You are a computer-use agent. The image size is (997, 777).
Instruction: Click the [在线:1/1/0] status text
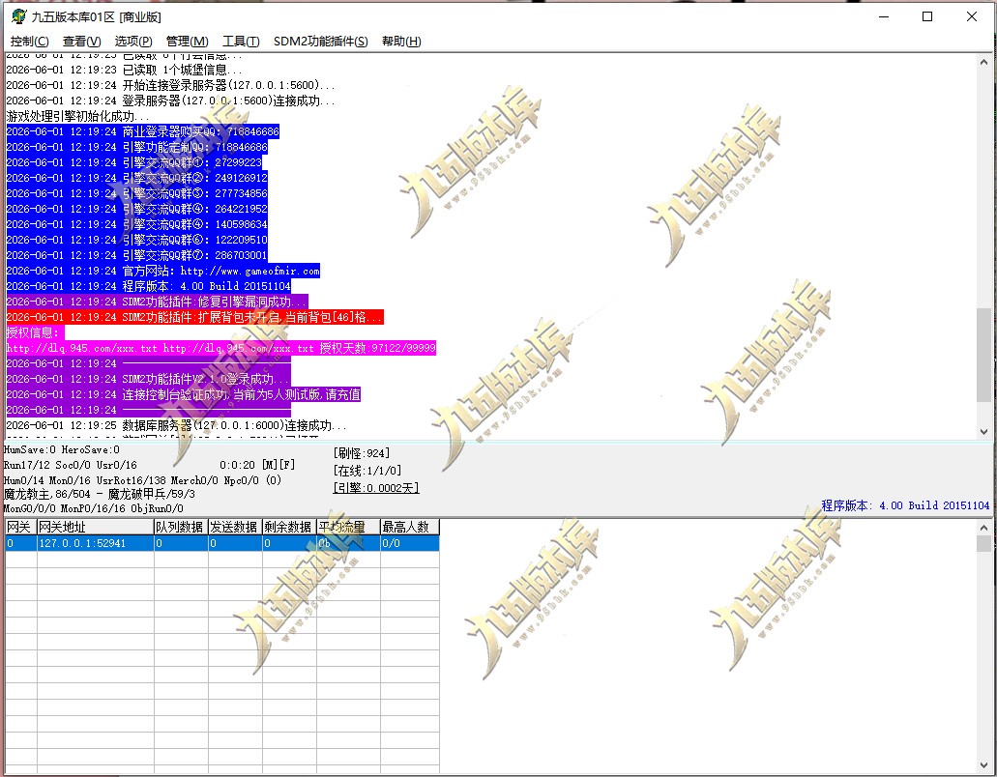coord(367,470)
